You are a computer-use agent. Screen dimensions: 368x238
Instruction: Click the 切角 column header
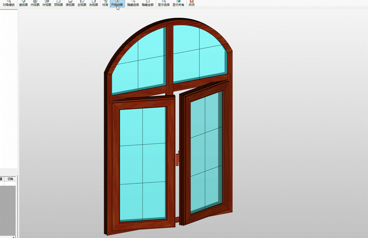coord(10,179)
